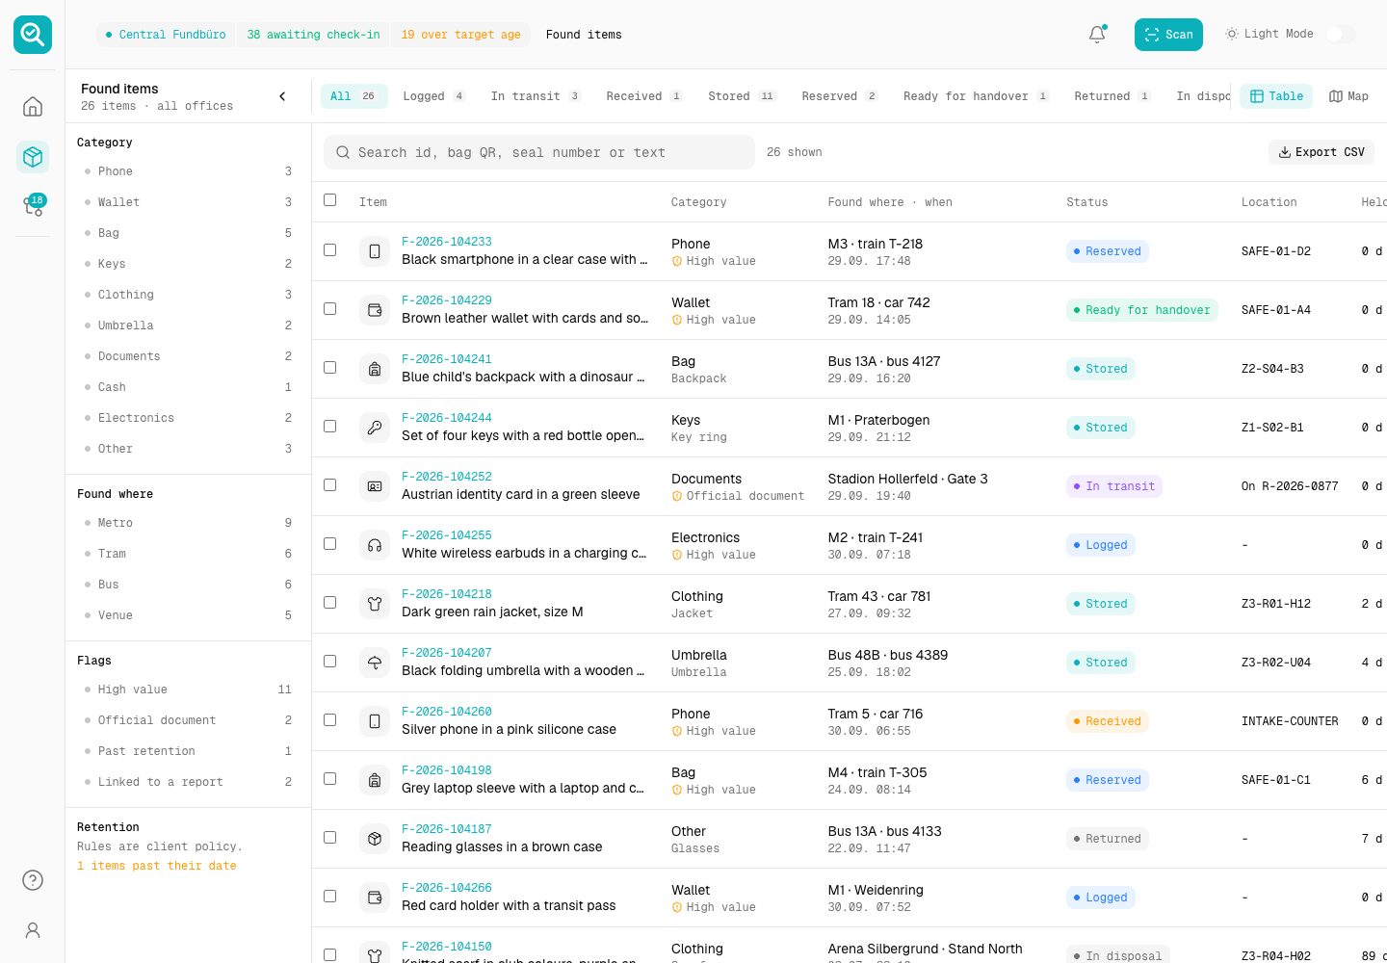Viewport: 1387px width, 963px height.
Task: Open item link F-2026-104244
Action: tap(447, 418)
